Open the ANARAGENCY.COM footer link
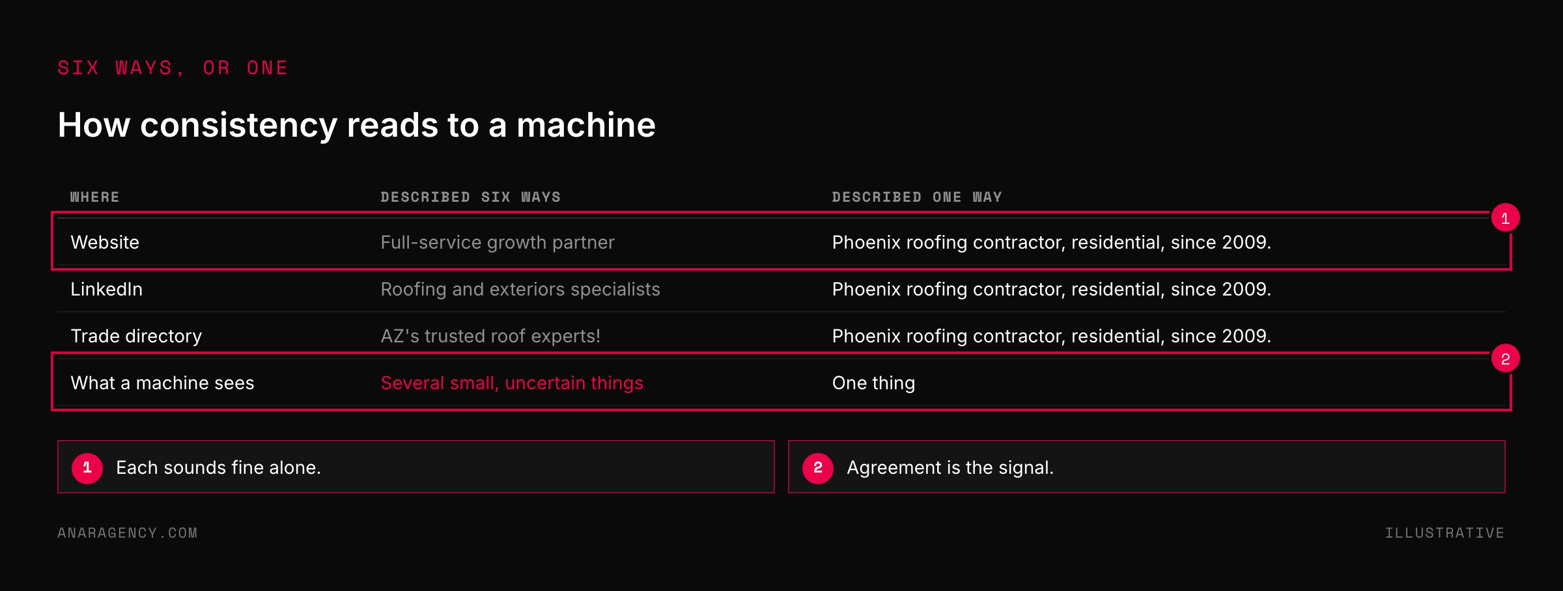The height and width of the screenshot is (591, 1563). pyautogui.click(x=128, y=533)
